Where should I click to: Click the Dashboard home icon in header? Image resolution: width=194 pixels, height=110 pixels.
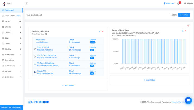[x=28, y=15]
